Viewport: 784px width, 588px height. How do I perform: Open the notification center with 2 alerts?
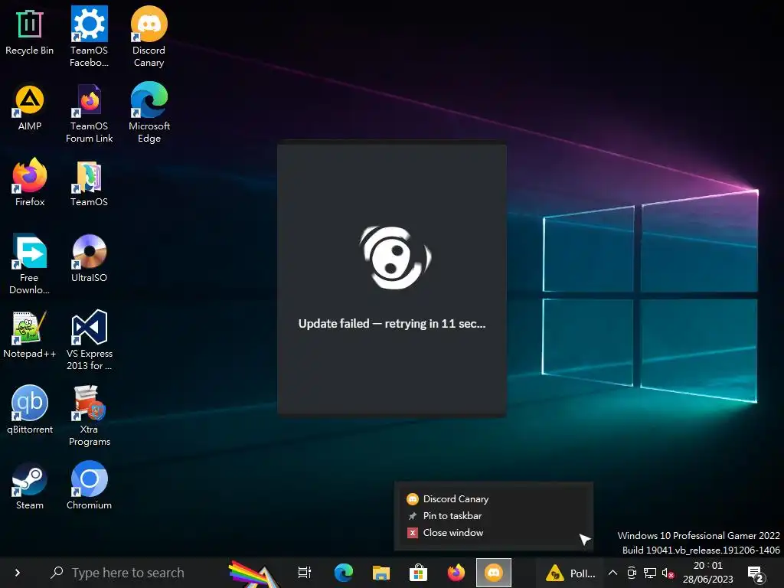click(754, 574)
